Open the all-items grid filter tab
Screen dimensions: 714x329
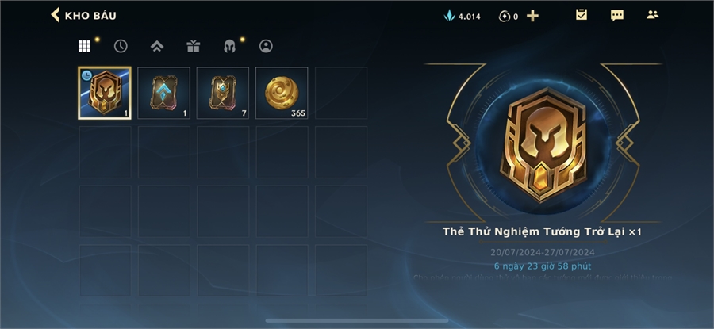tap(84, 46)
